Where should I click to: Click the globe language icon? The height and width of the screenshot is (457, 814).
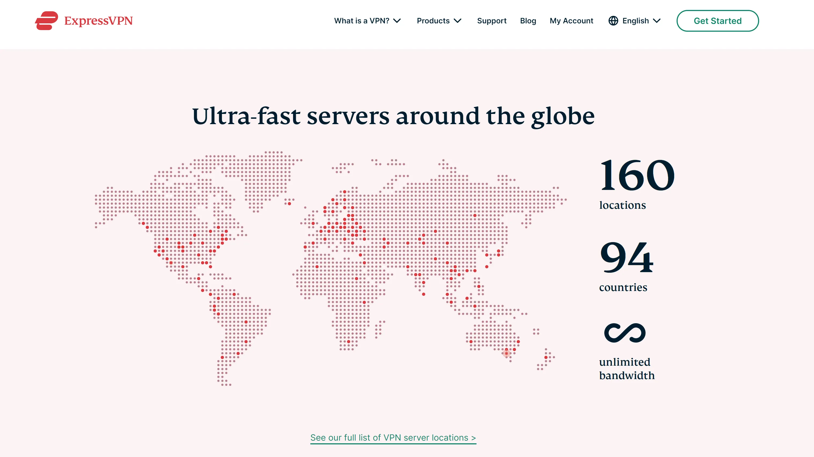(613, 20)
